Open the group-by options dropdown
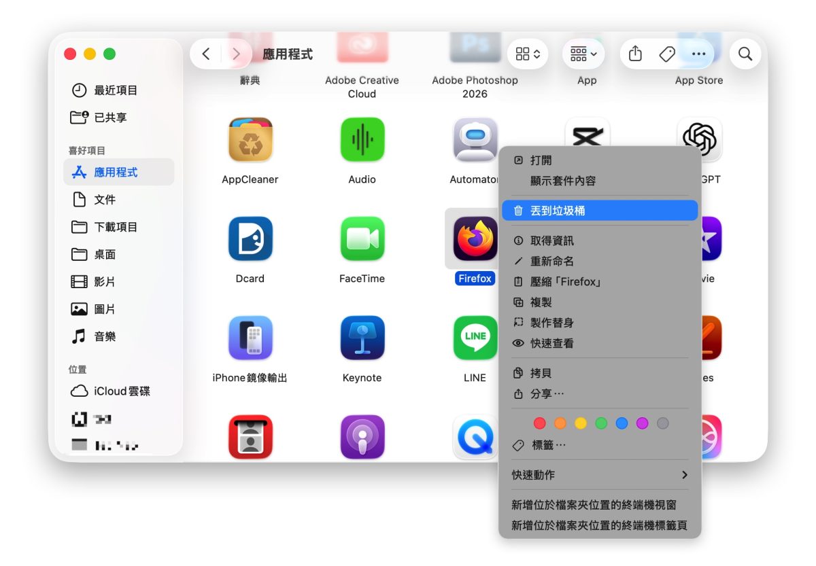The width and height of the screenshot is (816, 566). 583,54
